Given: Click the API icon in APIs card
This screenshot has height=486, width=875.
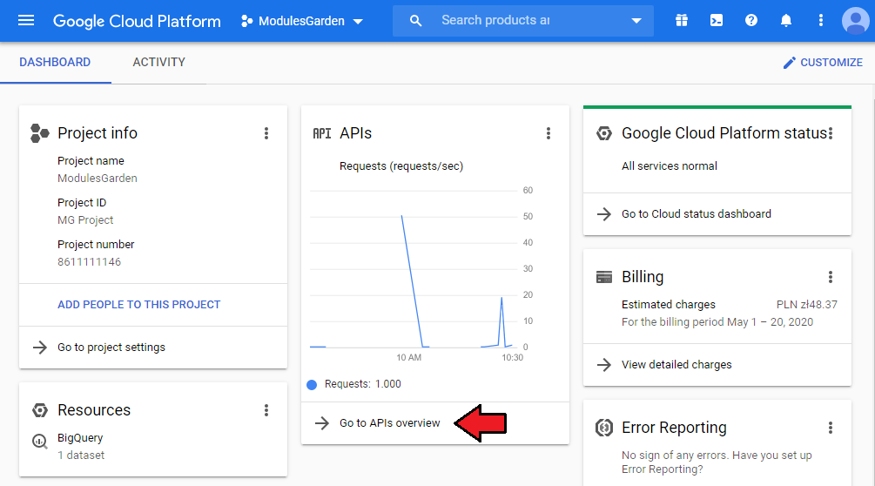Looking at the screenshot, I should (x=322, y=133).
